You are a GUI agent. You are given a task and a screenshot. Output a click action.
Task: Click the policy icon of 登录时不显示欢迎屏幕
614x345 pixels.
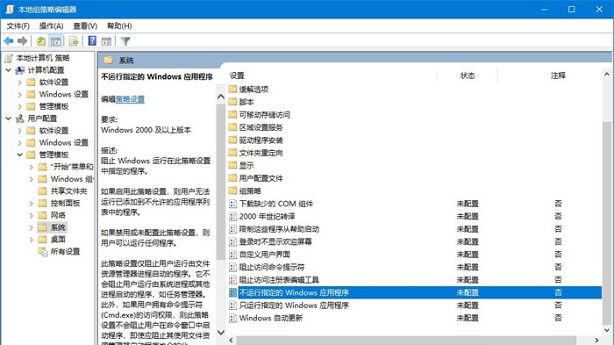(233, 241)
